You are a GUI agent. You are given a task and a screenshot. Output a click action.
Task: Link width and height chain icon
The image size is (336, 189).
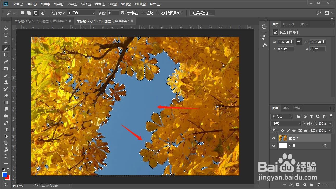point(299,42)
